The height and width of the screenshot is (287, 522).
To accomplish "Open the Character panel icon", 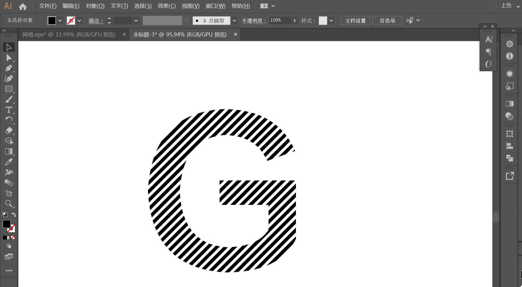I will [488, 39].
